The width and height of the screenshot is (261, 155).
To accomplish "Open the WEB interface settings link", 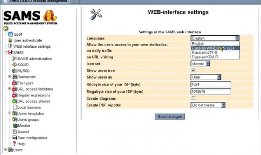I will 32,46.
